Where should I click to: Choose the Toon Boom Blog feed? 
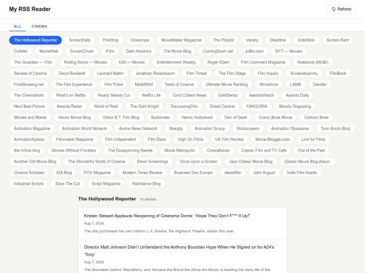[335, 129]
